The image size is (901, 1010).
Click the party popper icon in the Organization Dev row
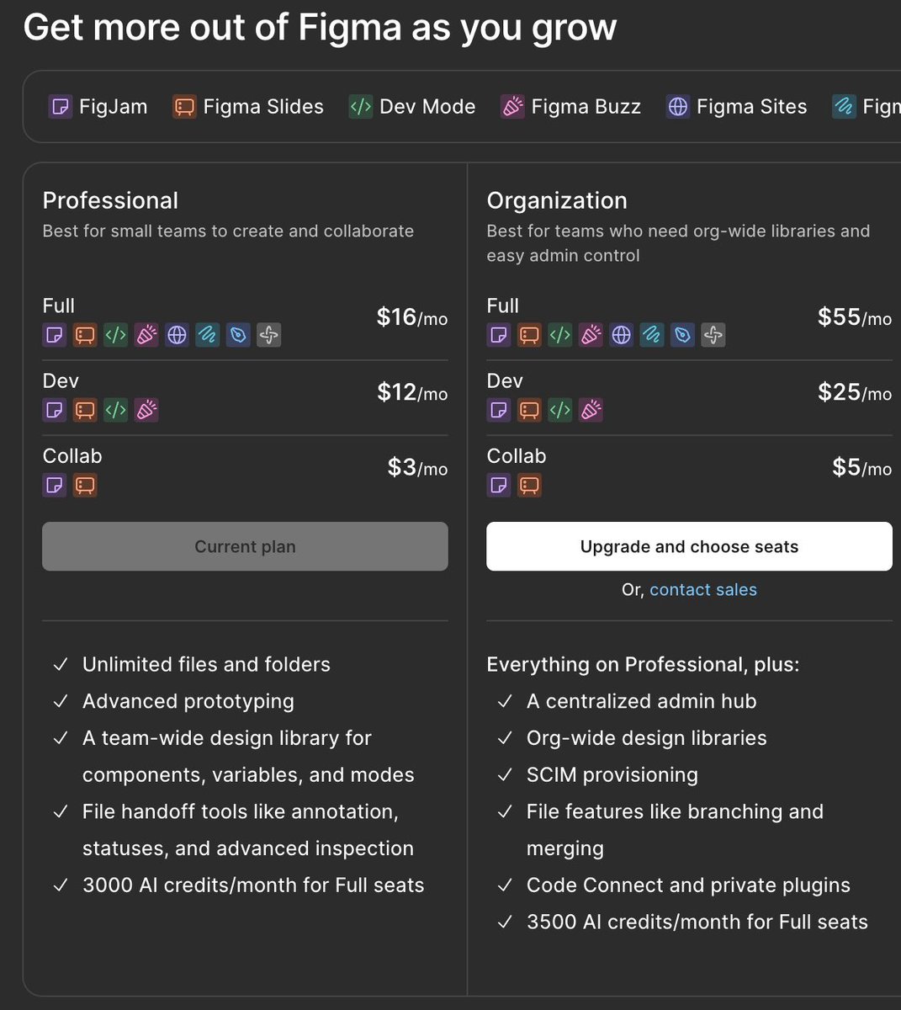(591, 410)
